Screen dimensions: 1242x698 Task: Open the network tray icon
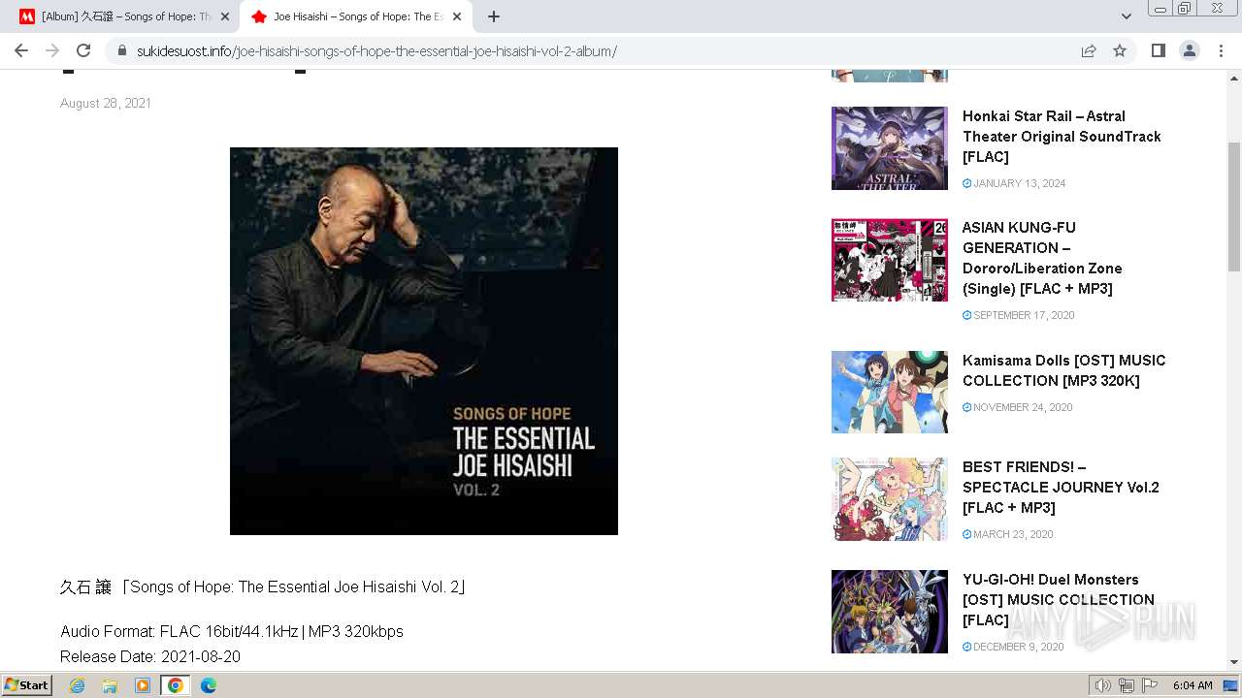(x=1127, y=685)
